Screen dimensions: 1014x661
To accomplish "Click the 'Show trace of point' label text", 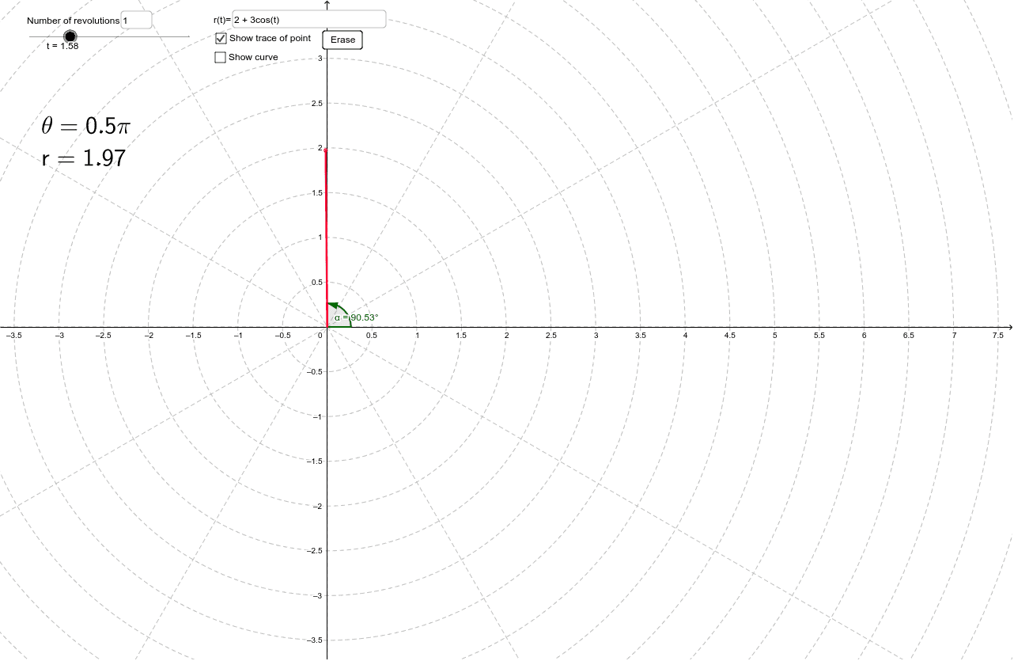I will tap(270, 38).
